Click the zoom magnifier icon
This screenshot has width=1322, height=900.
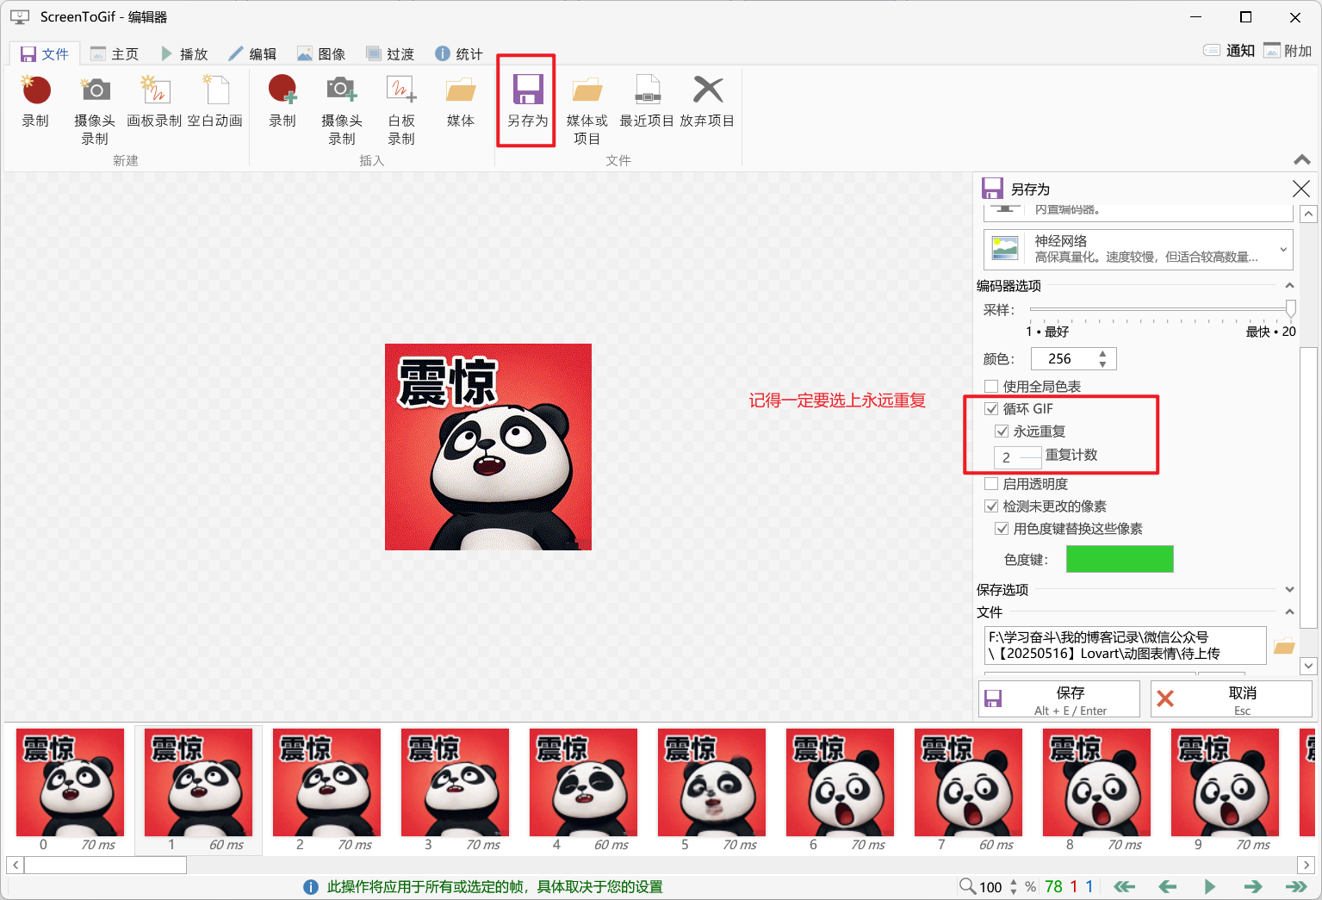(968, 886)
